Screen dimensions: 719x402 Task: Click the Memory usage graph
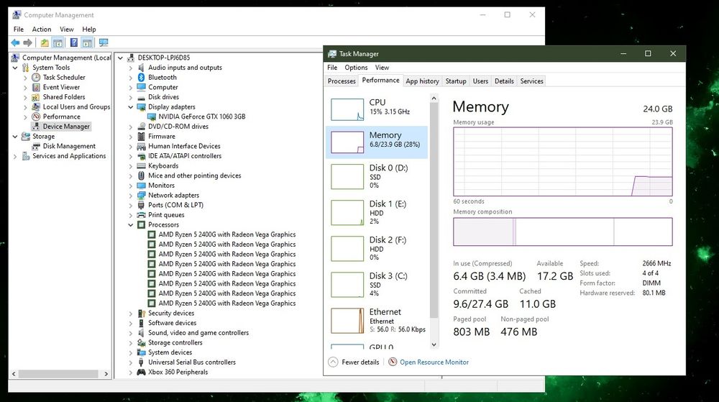click(563, 162)
